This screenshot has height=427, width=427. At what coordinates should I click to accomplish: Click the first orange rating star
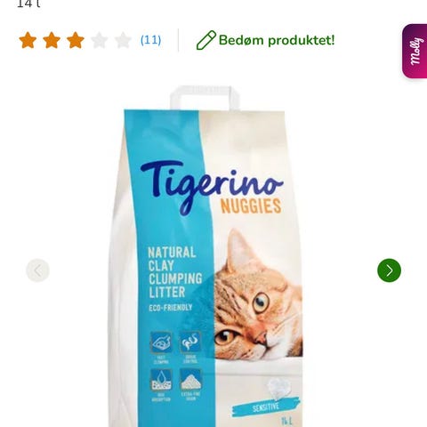coord(28,40)
